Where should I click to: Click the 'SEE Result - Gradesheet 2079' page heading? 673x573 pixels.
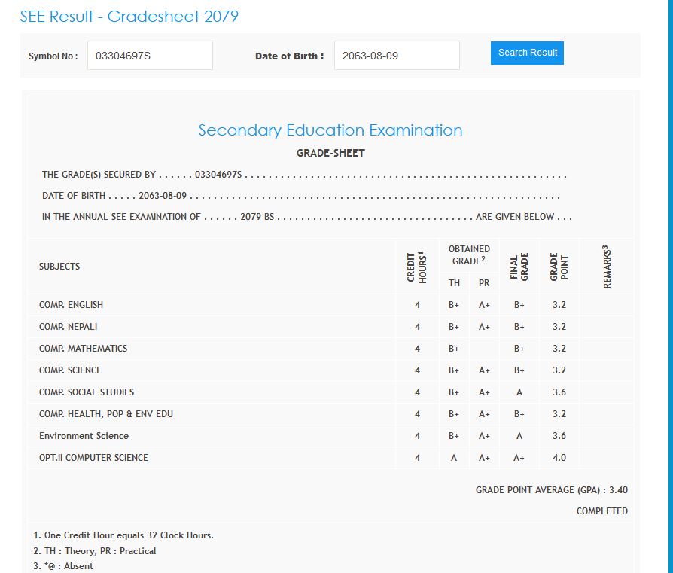tap(129, 17)
